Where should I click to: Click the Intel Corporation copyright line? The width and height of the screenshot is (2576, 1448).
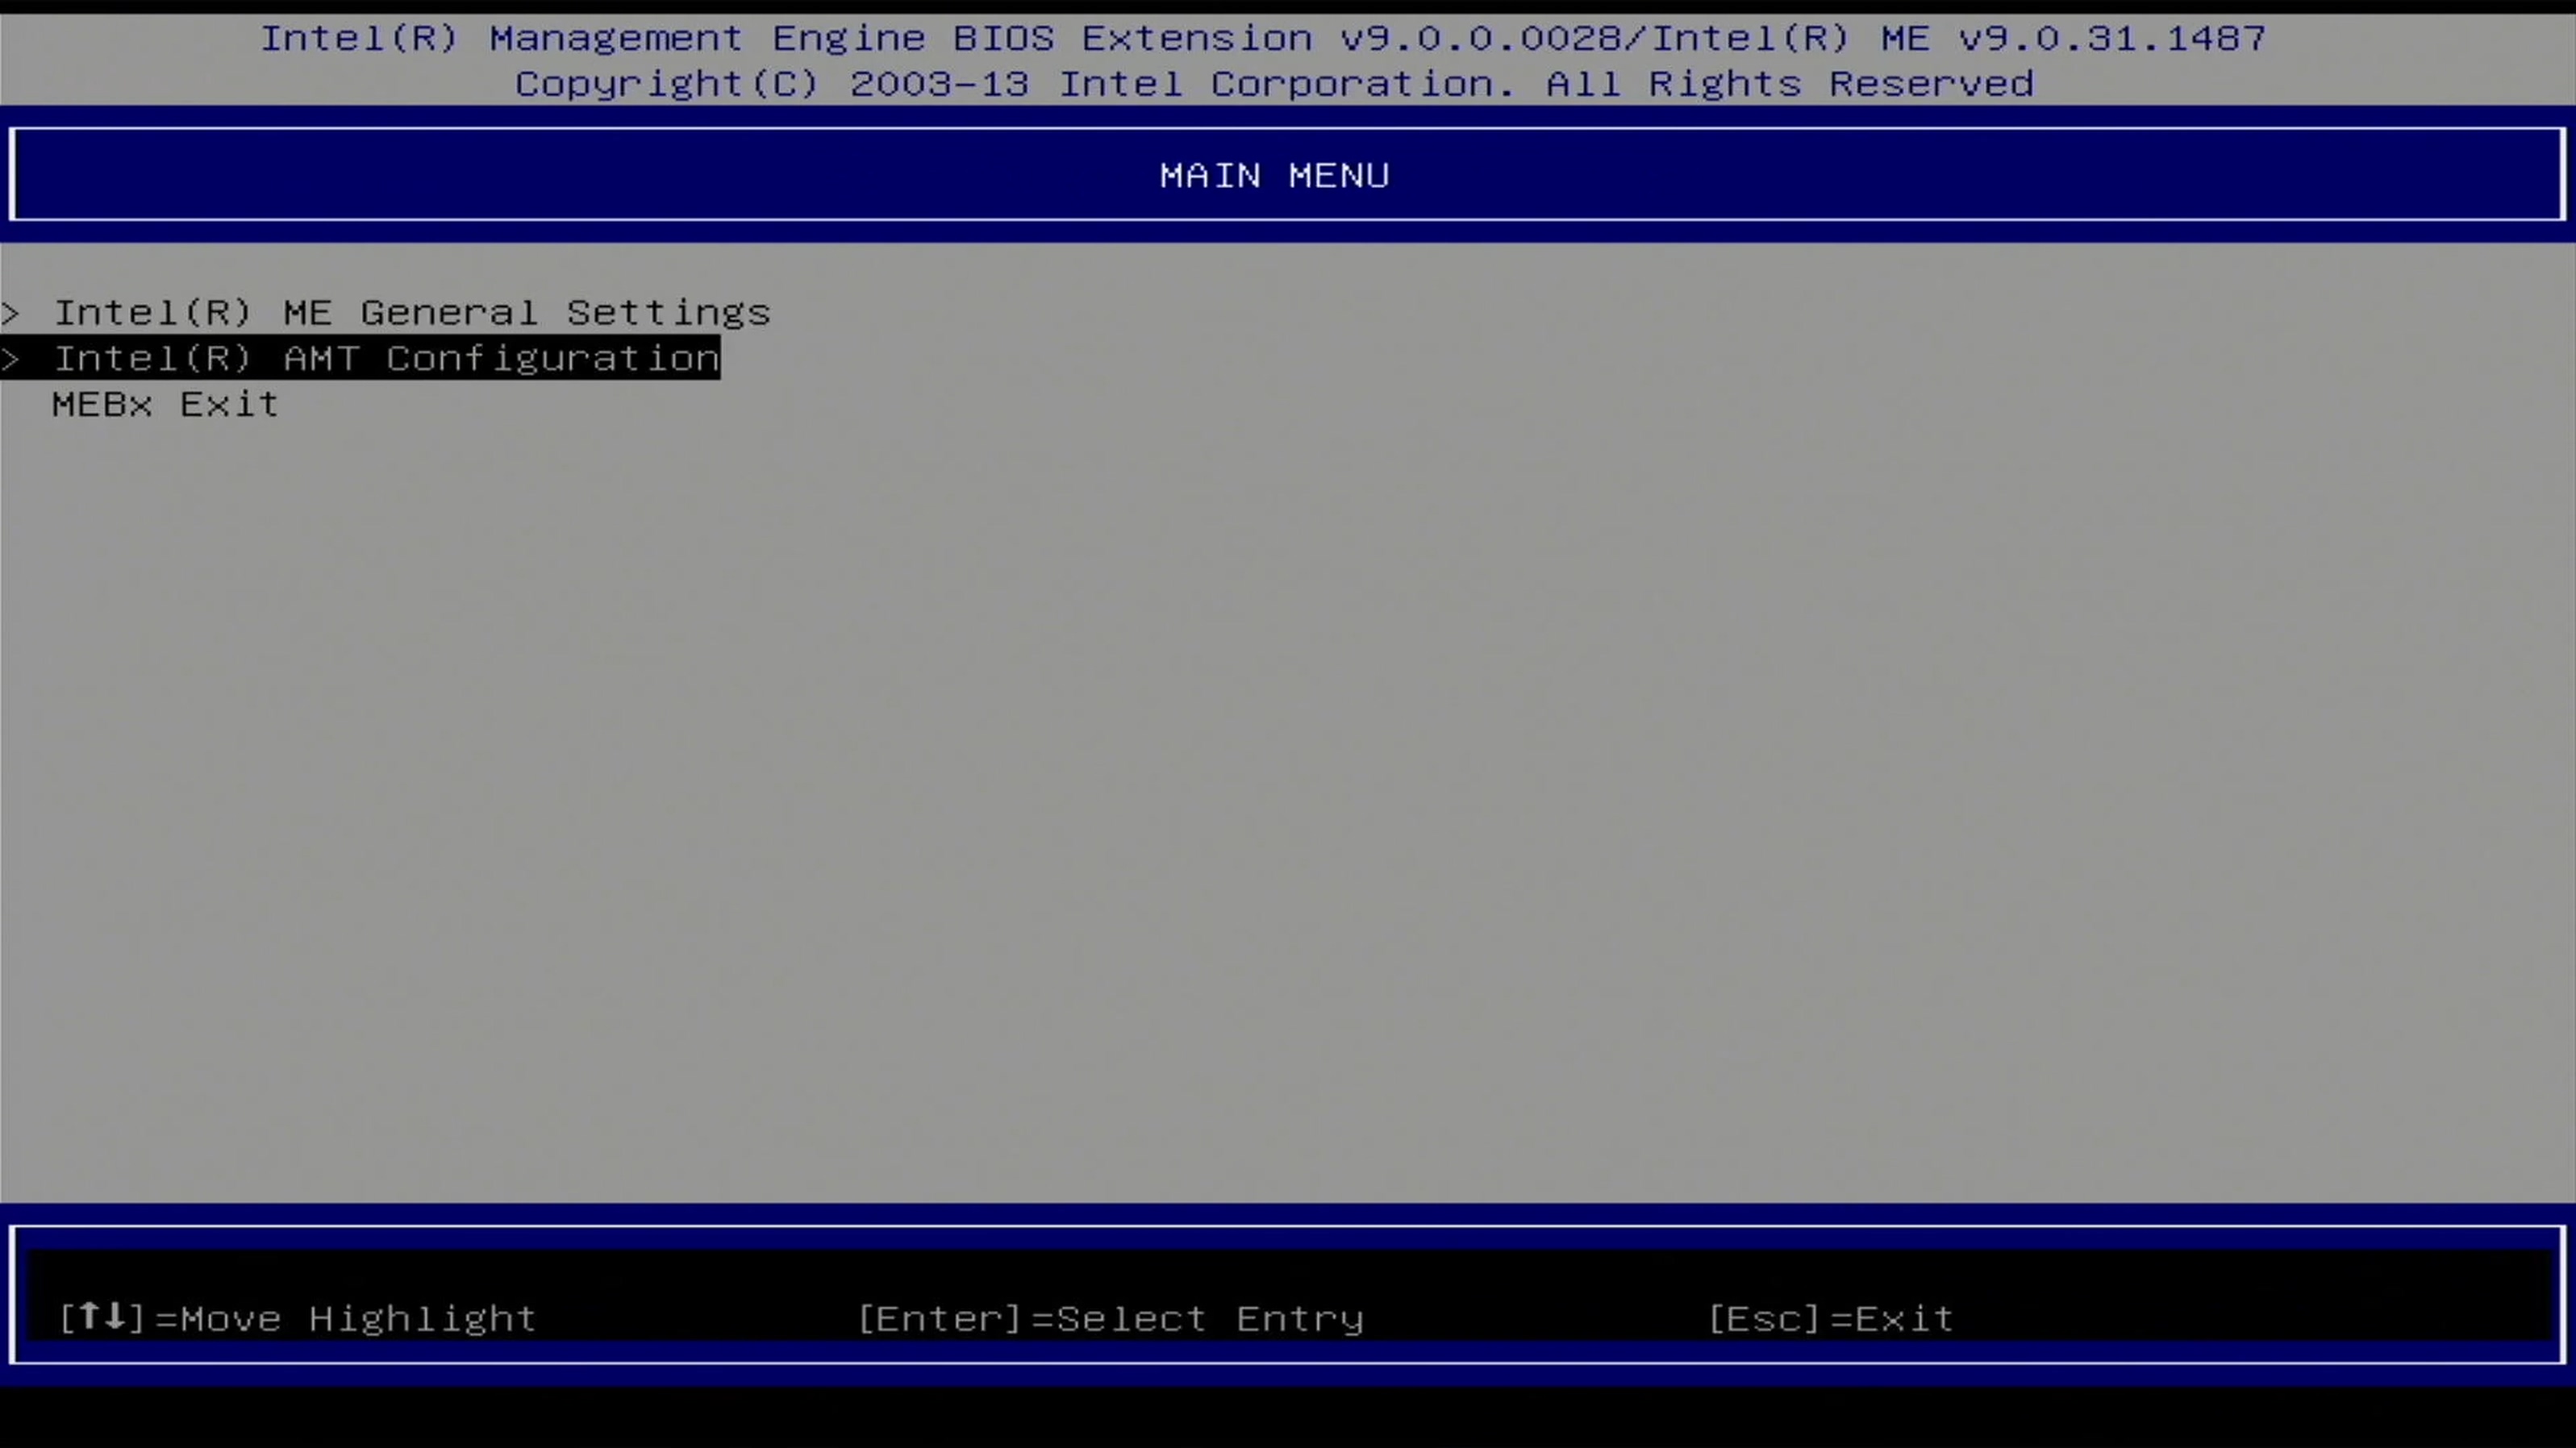click(1274, 83)
